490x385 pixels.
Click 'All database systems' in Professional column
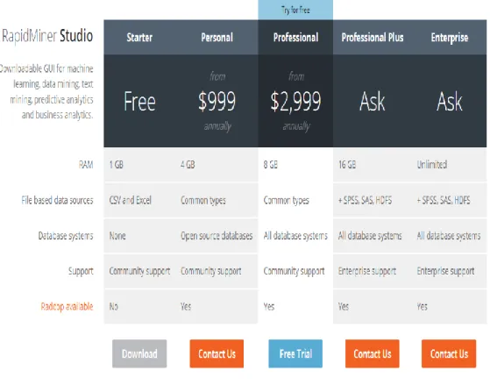(x=295, y=236)
